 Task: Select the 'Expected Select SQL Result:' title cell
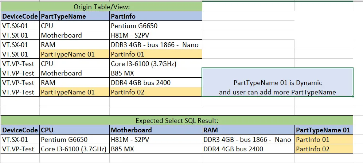point(177,121)
